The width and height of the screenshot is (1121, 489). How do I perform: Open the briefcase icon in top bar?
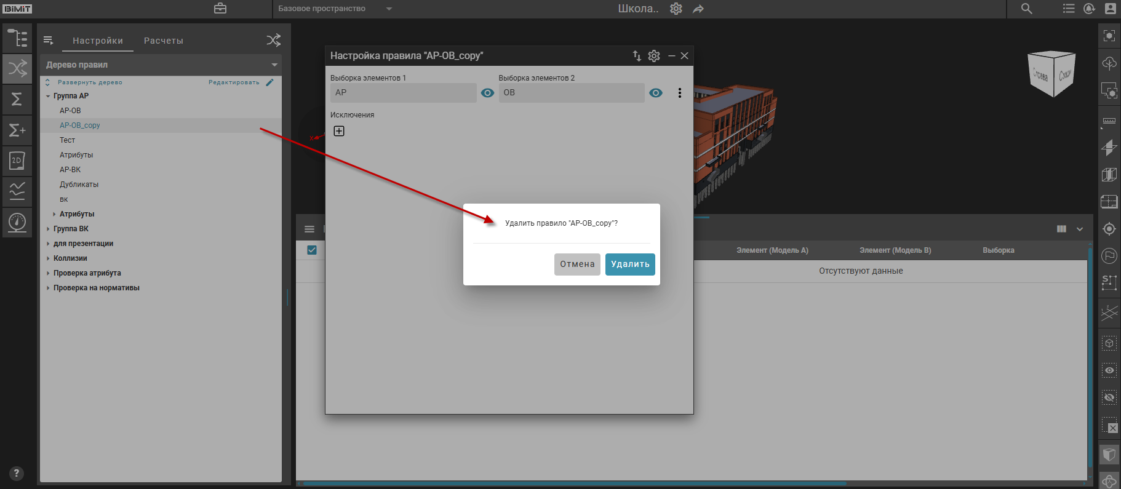tap(220, 9)
